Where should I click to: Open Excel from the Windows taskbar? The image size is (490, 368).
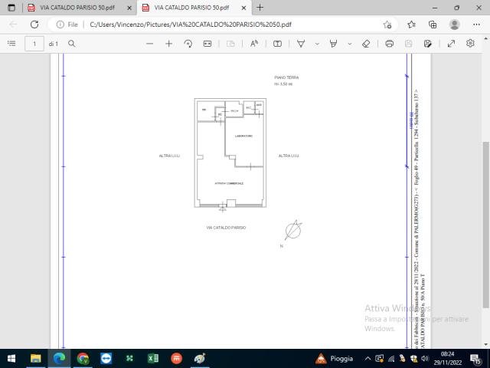coord(153,358)
